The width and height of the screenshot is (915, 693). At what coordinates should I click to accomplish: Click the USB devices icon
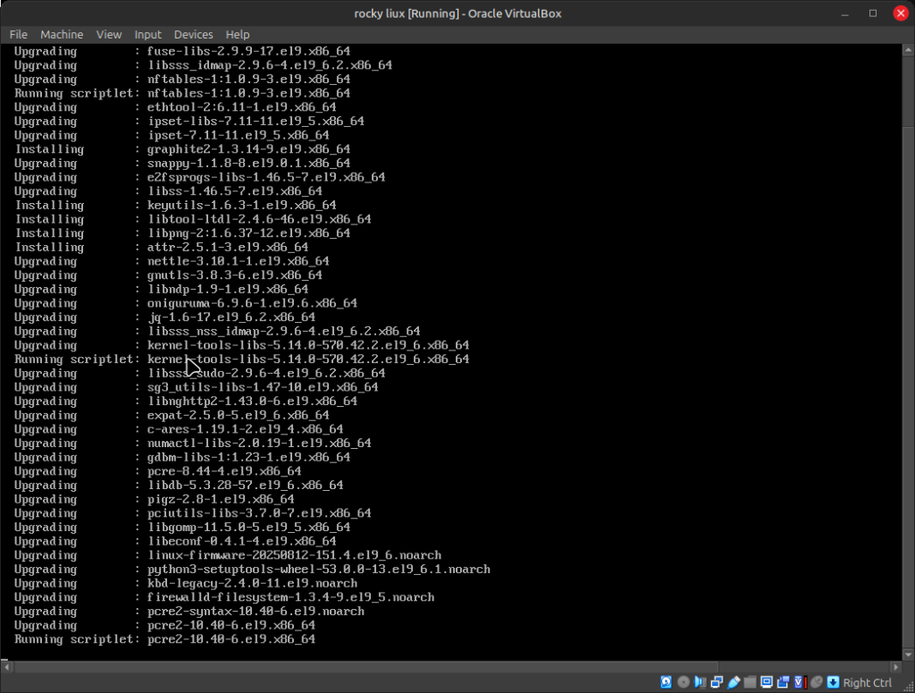[x=734, y=682]
